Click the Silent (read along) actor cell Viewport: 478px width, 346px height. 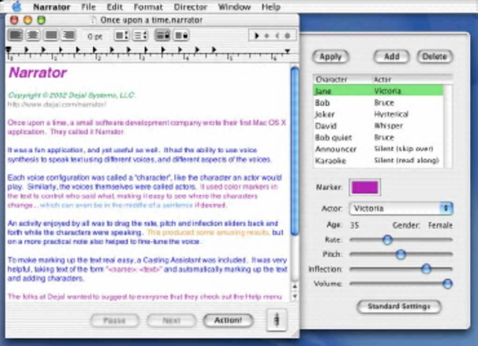[x=406, y=161]
